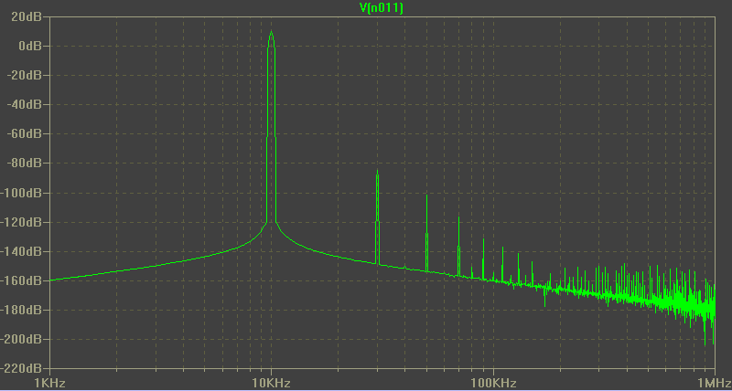Click the -200dB axis label
This screenshot has height=391, width=732.
coord(21,339)
